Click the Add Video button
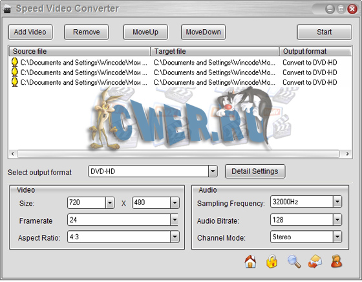362x282 pixels. click(x=30, y=32)
